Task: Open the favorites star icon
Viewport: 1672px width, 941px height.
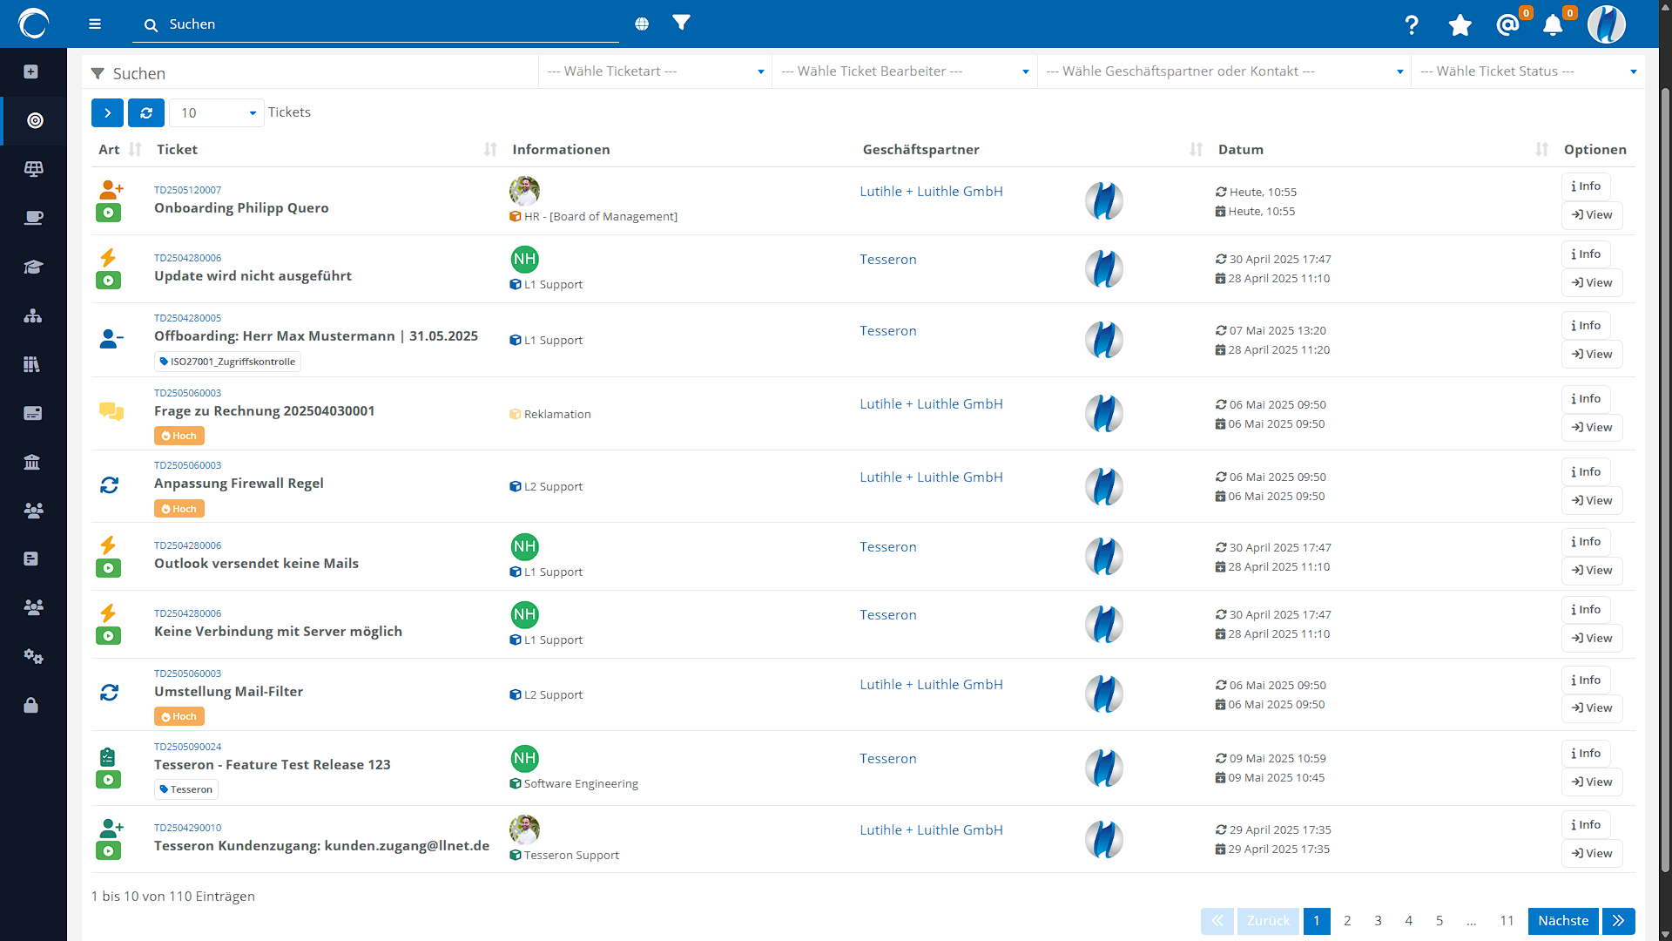Action: coord(1460,25)
